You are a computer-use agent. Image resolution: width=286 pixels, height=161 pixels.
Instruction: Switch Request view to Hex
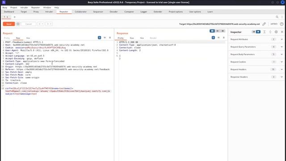tap(28, 38)
